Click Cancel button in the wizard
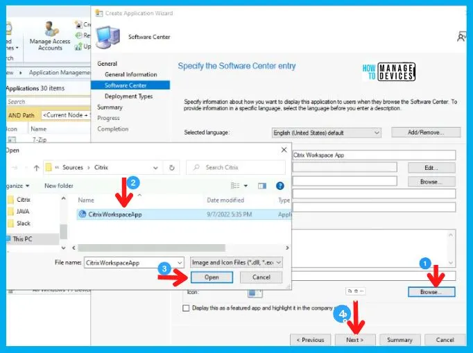 click(445, 340)
